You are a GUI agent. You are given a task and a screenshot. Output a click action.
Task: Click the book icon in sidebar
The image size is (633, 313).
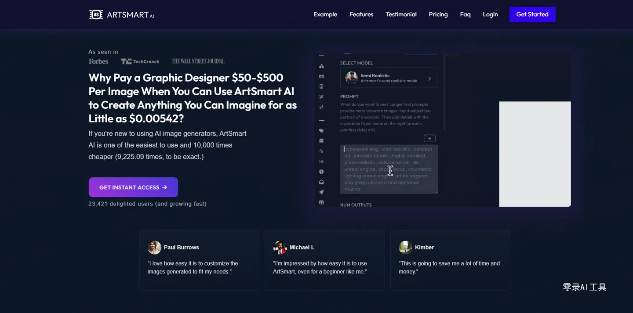point(321,141)
